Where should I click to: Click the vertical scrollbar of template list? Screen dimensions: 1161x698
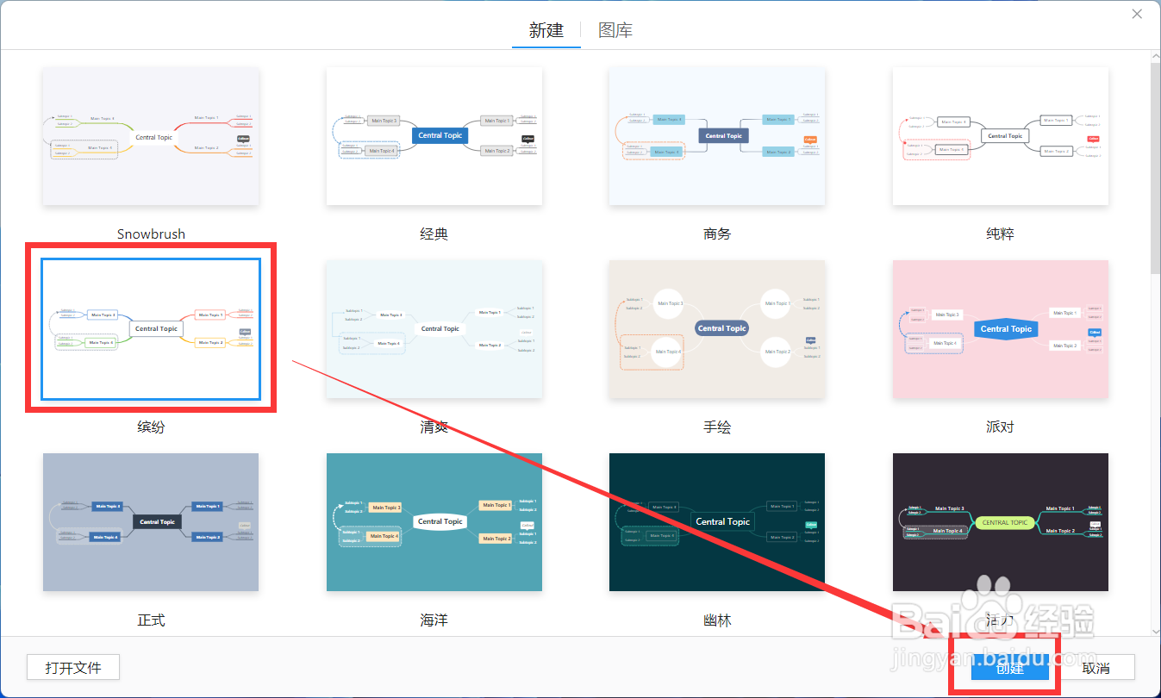tap(1155, 166)
